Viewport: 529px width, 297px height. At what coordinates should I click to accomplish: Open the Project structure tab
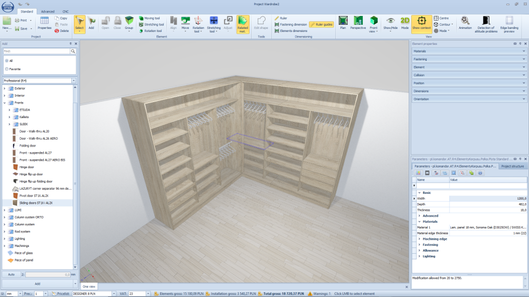(512, 167)
